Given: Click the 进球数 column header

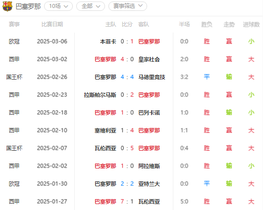Looking at the screenshot, I should (x=251, y=24).
